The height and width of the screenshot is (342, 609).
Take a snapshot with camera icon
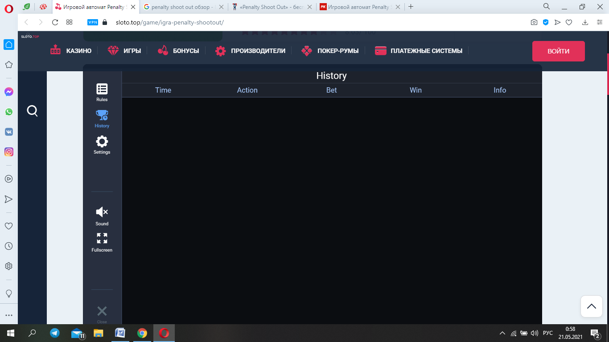click(x=534, y=22)
